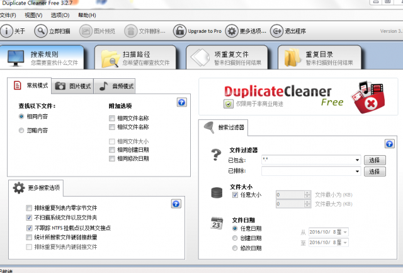Viewport: 403px width, 273px height.
Task: Click the document icon on 常规模式 tab
Action: coord(17,85)
